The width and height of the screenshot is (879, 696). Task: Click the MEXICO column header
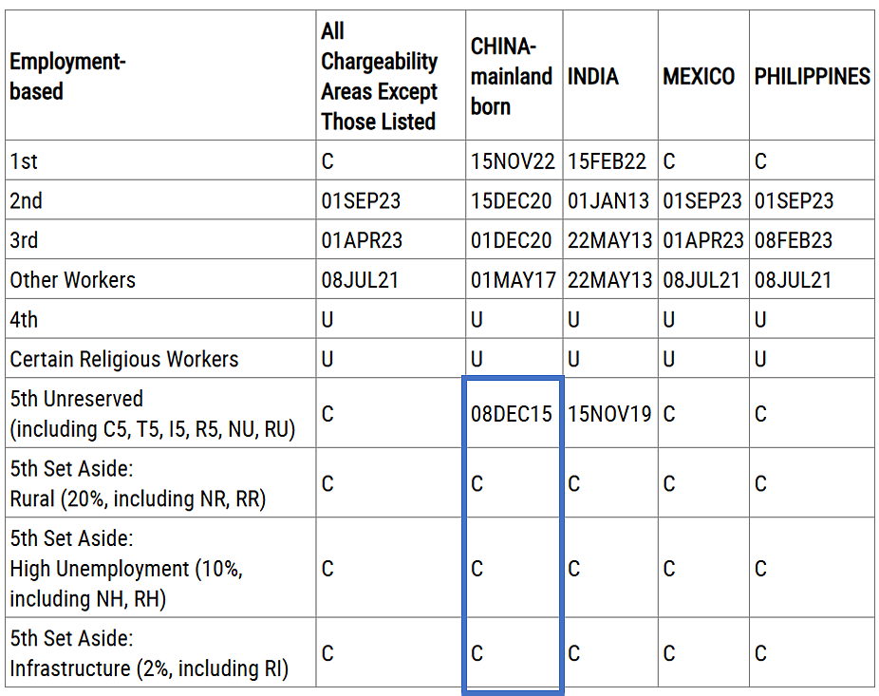click(x=699, y=76)
